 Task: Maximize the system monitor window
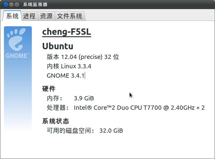point(17,5)
